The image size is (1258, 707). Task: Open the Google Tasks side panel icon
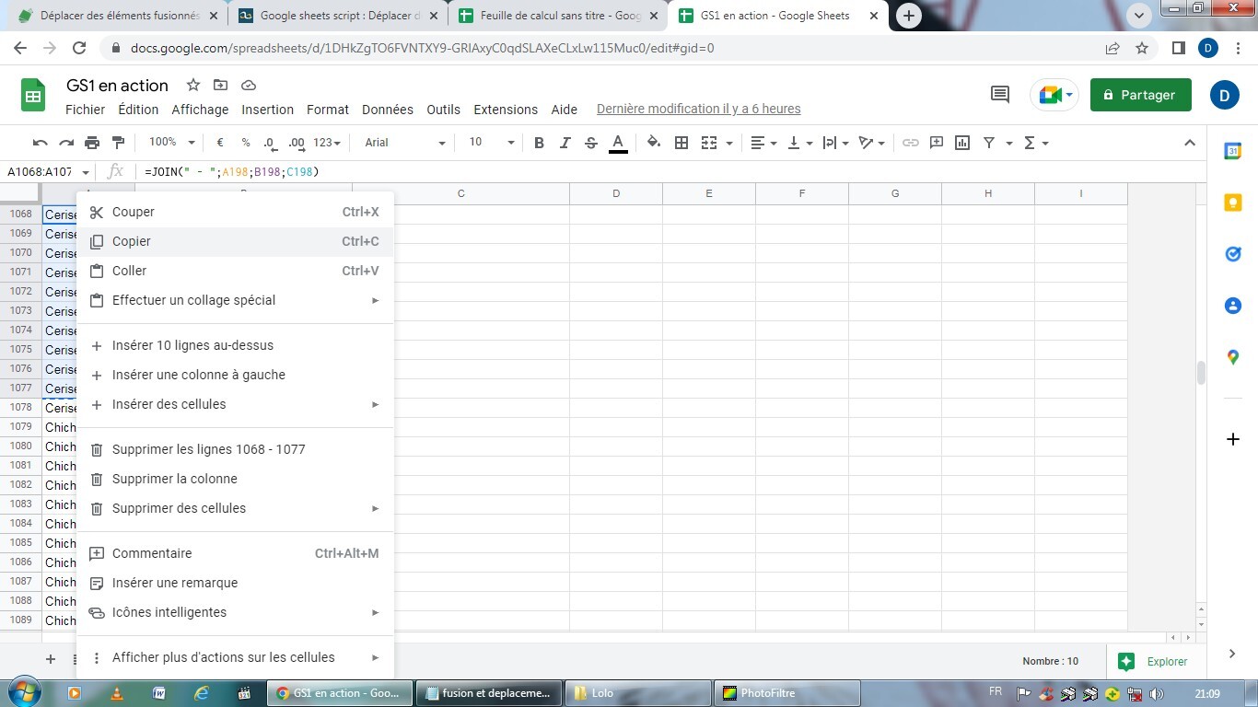pos(1233,255)
